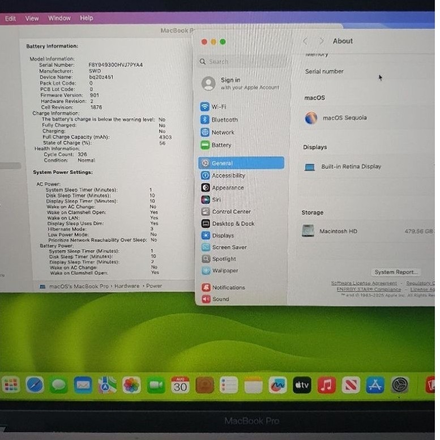Click the macOS Sequoia row
Viewport: 440px width, 440px height.
[x=368, y=118]
